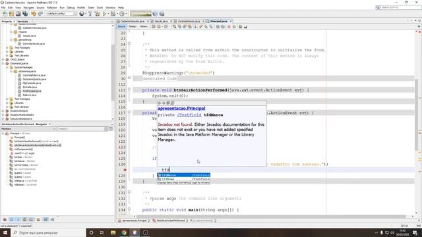This screenshot has width=422, height=237.
Task: Select Entrada.java in Projects tree
Action: point(30,87)
